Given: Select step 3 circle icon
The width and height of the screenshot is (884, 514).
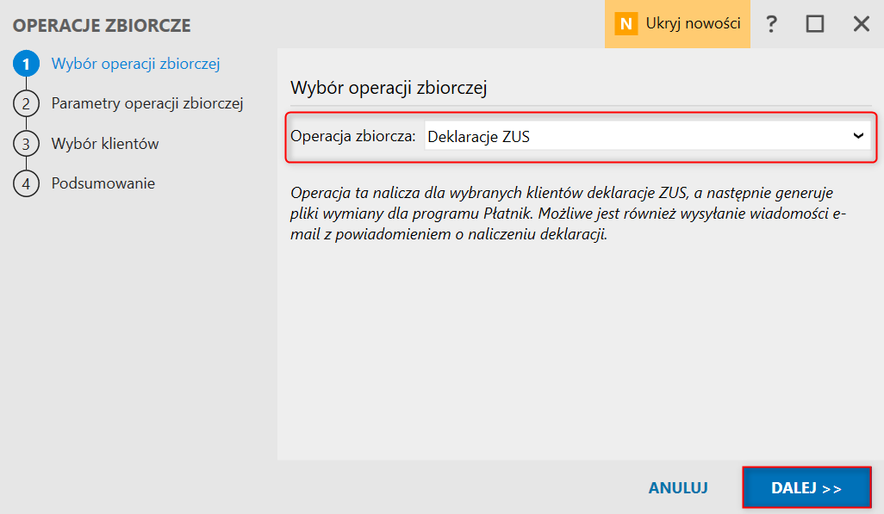Looking at the screenshot, I should [x=26, y=144].
